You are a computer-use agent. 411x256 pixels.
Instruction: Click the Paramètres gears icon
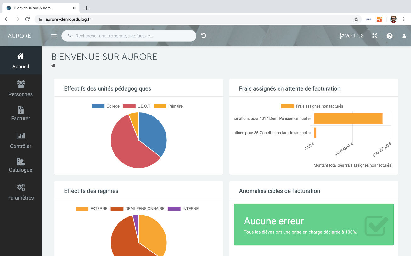tap(21, 188)
